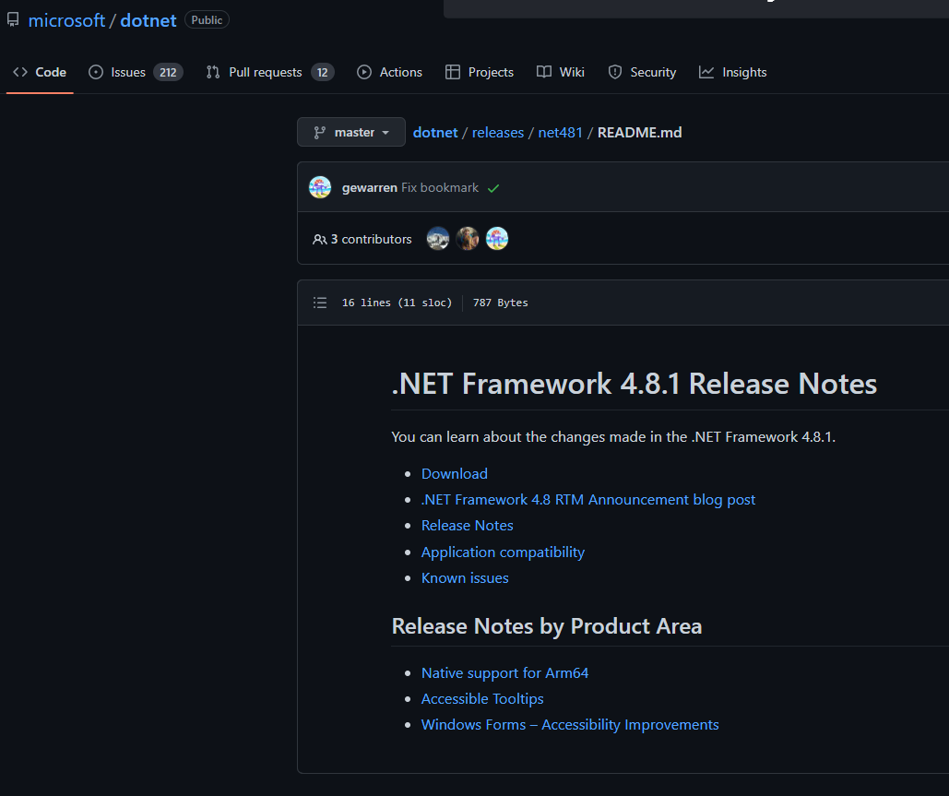Viewport: 949px width, 796px height.
Task: Click the first contributor avatar
Action: click(x=437, y=239)
